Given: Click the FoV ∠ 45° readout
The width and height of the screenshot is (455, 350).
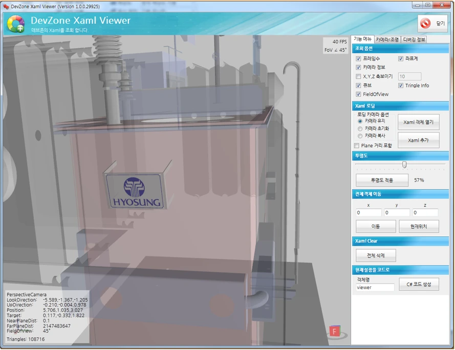Looking at the screenshot, I should [335, 50].
